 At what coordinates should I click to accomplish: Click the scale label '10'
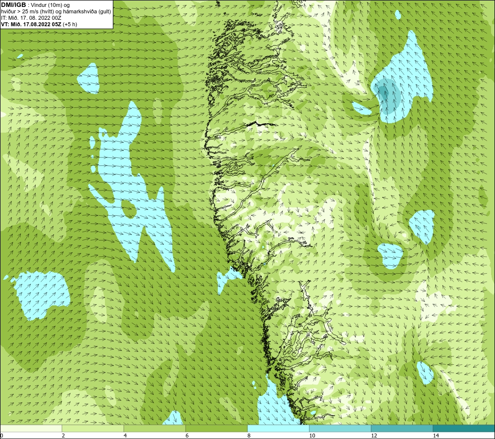[x=312, y=436]
